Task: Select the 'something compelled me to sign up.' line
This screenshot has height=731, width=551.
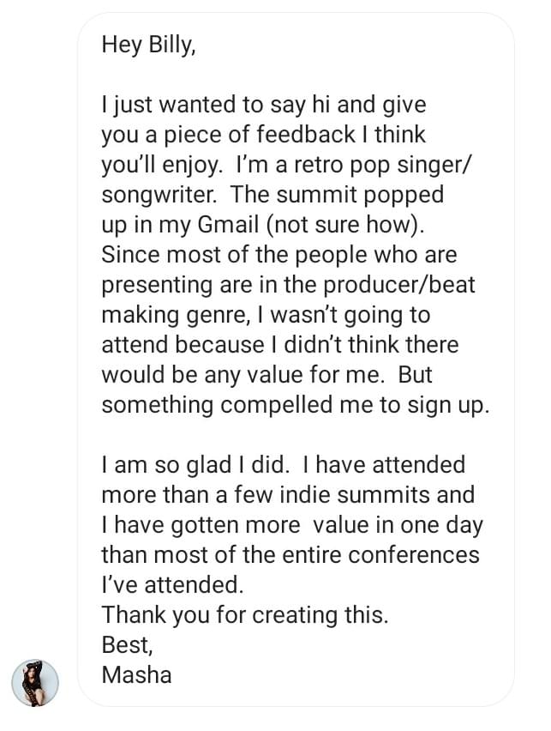Action: [x=296, y=405]
